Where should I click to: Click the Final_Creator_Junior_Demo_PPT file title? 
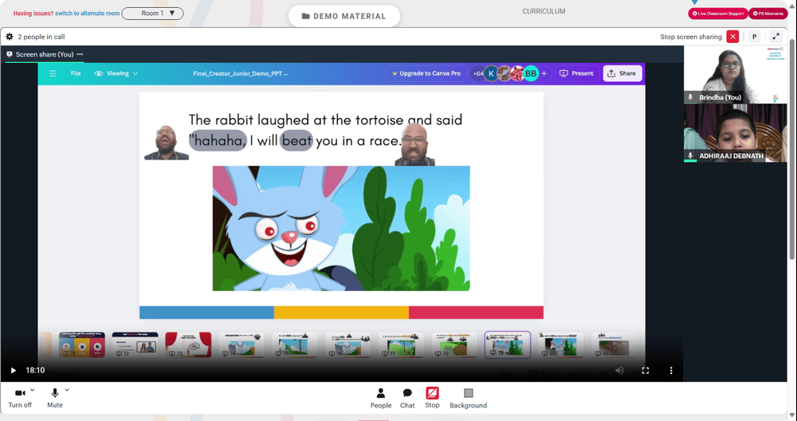coord(240,73)
